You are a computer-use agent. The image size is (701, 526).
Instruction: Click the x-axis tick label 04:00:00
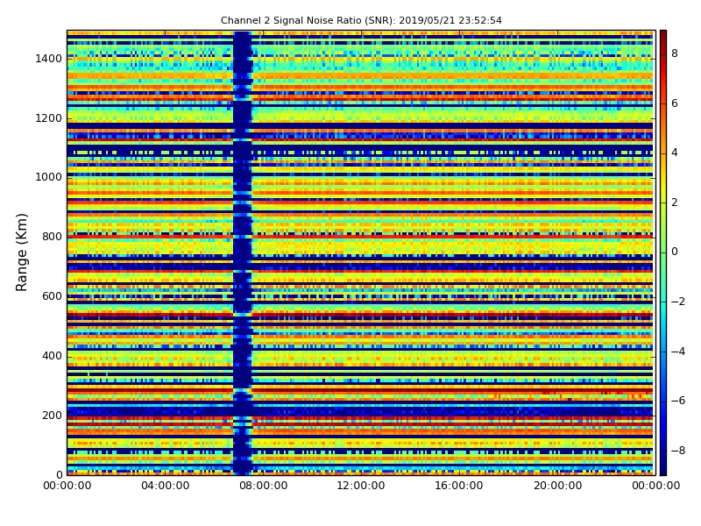166,486
